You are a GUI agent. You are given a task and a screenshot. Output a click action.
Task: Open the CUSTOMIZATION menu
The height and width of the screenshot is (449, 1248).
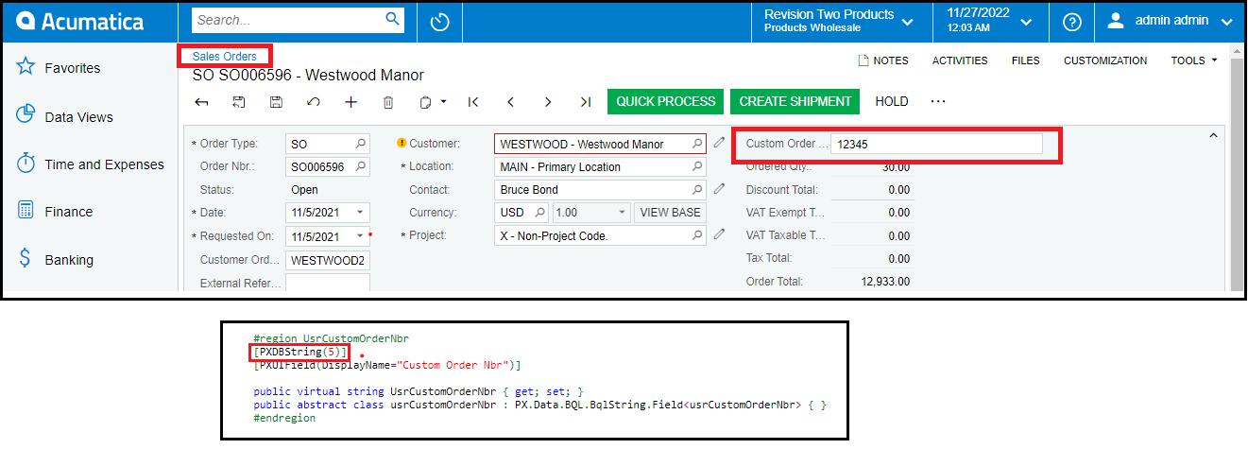pos(1105,60)
